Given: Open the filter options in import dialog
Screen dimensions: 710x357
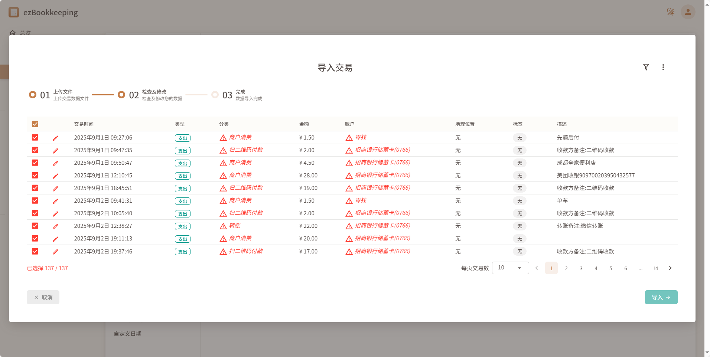Looking at the screenshot, I should pyautogui.click(x=646, y=67).
